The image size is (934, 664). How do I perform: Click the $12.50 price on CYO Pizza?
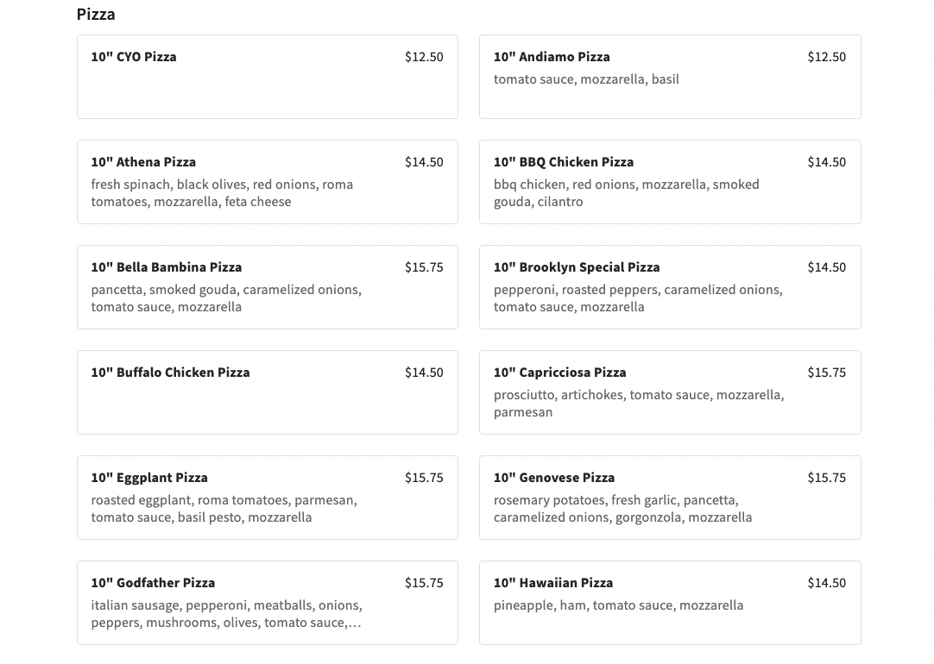coord(424,57)
